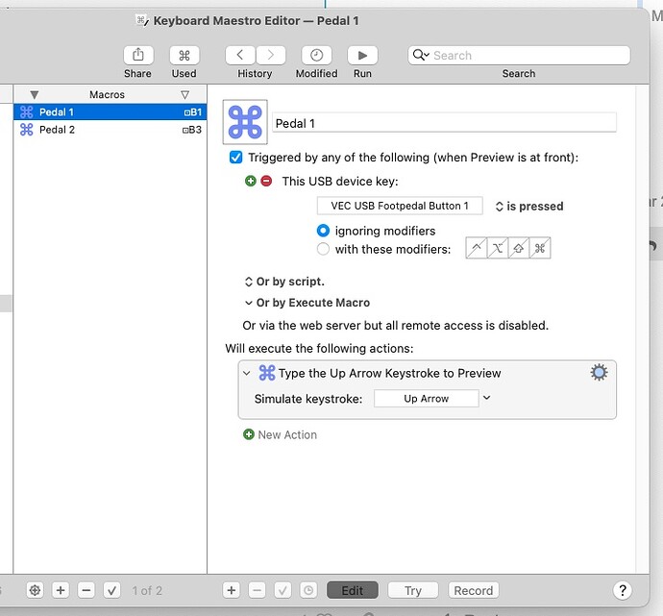Select the Pedal 2 macro
The image size is (663, 616).
(x=110, y=130)
